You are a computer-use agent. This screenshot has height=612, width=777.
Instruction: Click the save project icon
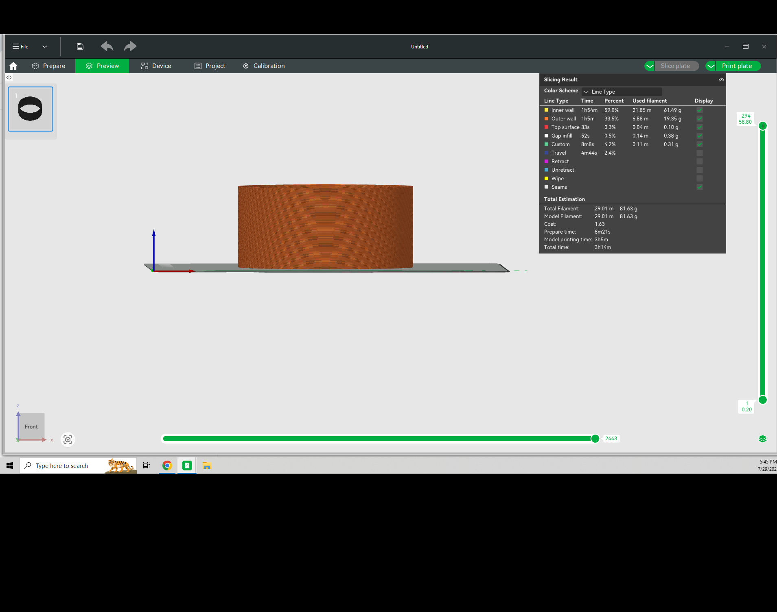coord(80,46)
